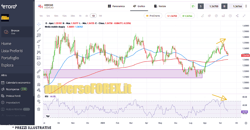Activate the ruler measure tool
The width and height of the screenshot is (250, 130).
[x=39, y=71]
